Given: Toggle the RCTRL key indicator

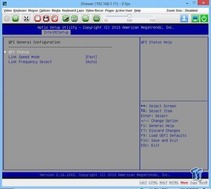Looking at the screenshot, I should pyautogui.click(x=174, y=183).
